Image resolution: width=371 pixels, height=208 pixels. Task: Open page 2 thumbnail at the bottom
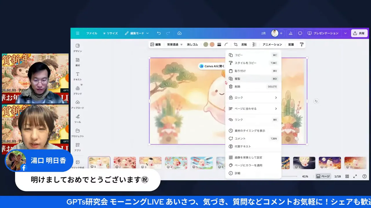[125, 163]
